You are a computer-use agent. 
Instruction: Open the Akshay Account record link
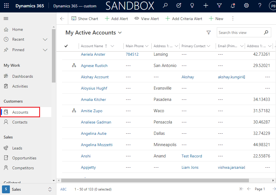(x=95, y=77)
